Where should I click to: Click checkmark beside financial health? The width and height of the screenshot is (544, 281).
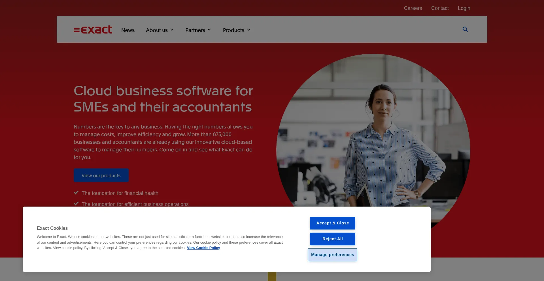[x=76, y=193]
